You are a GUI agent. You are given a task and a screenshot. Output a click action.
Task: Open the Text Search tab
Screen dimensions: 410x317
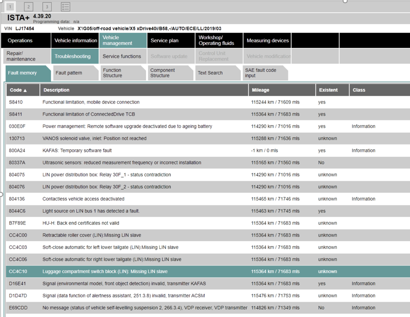click(214, 73)
